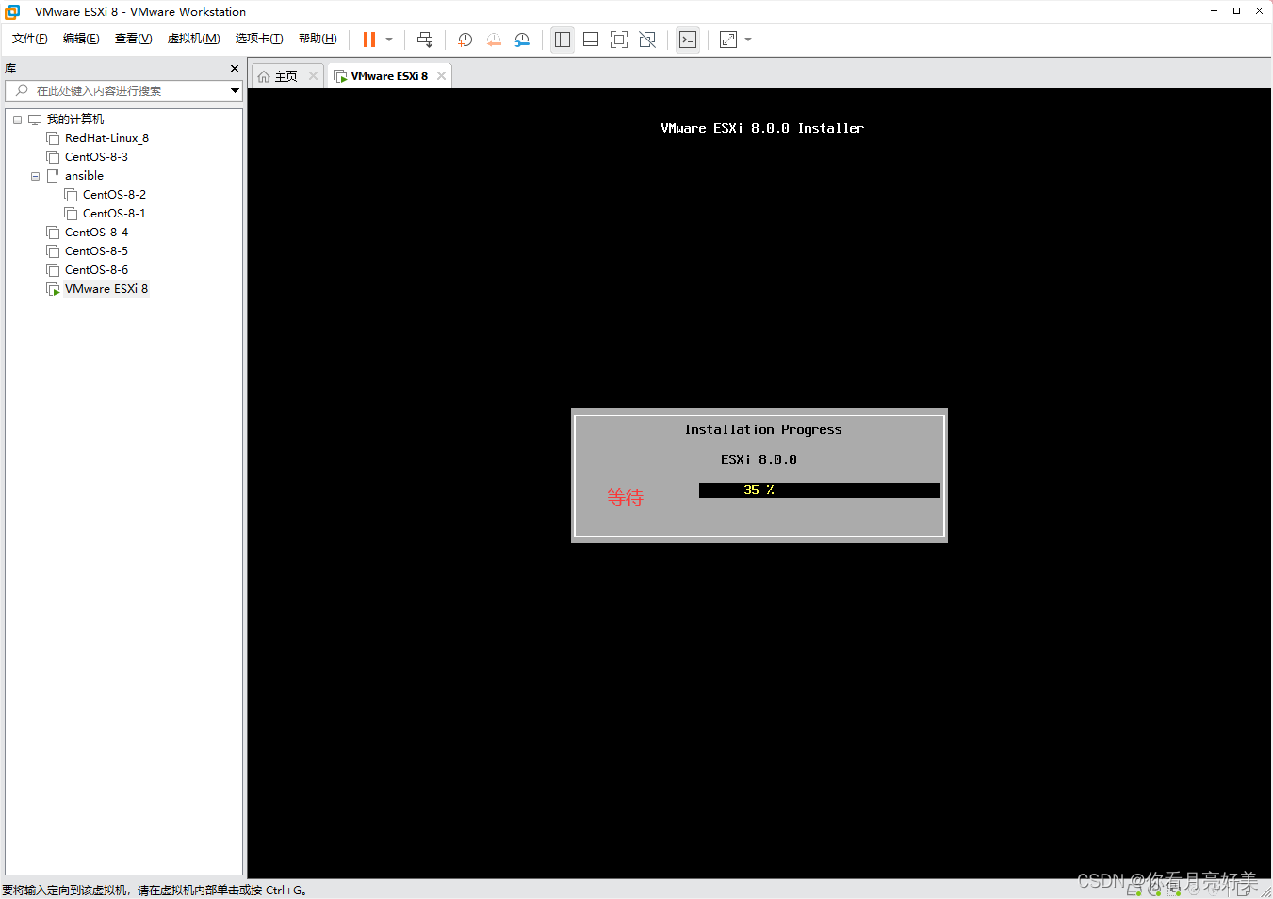Collapse the ansible folder node
1273x899 pixels.
(x=35, y=176)
